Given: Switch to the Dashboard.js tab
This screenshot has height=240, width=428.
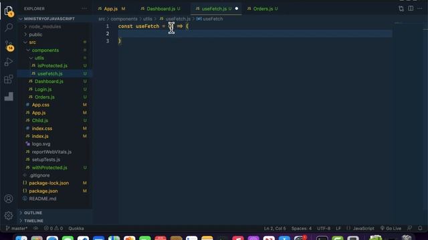Looking at the screenshot, I should [x=160, y=9].
